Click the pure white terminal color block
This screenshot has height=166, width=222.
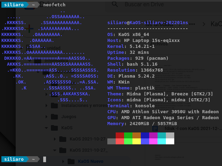[170, 142]
